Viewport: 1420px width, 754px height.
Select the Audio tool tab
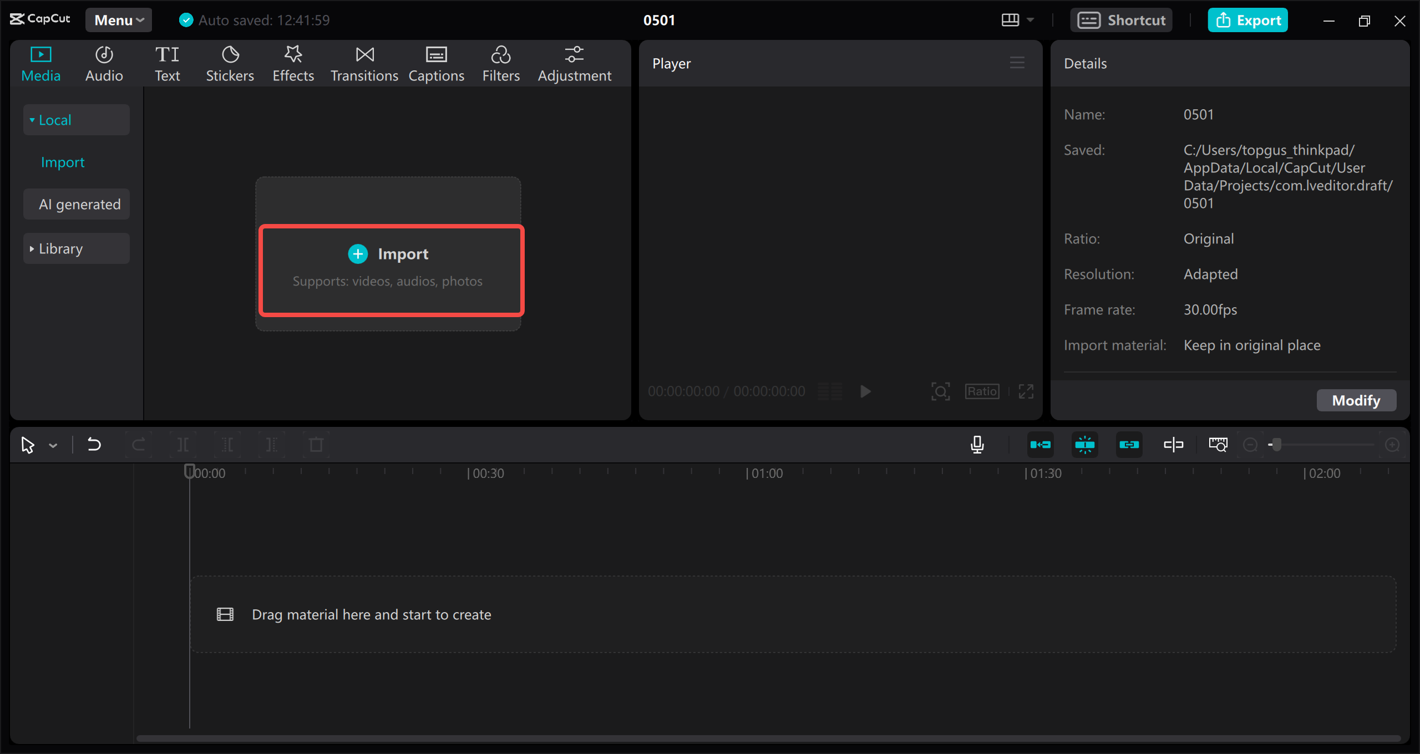pos(103,64)
